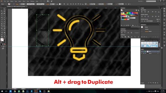Select the Magic Wand tool

click(2, 11)
